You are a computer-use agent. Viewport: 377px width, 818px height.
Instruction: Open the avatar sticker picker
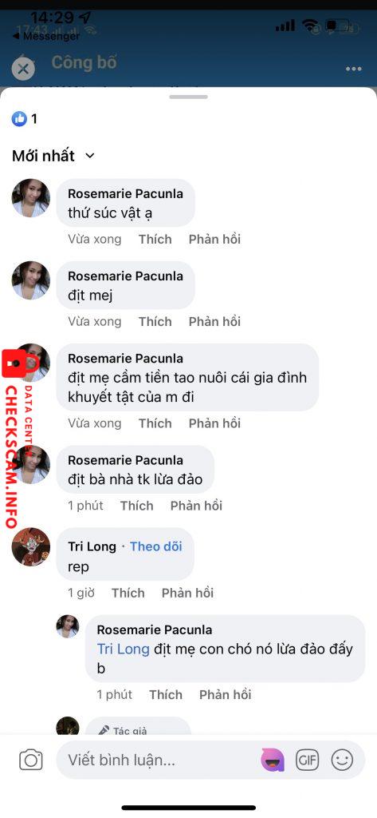(273, 760)
